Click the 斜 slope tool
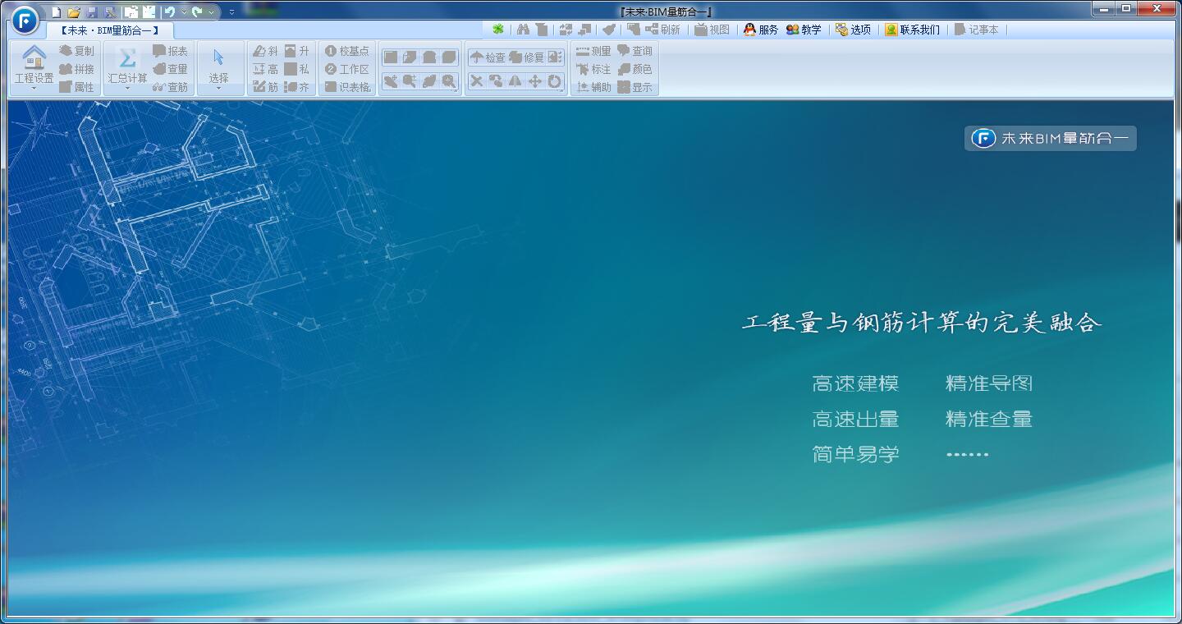This screenshot has height=624, width=1182. point(265,51)
